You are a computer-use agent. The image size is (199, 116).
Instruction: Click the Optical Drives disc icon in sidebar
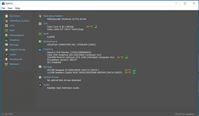(x=7, y=50)
